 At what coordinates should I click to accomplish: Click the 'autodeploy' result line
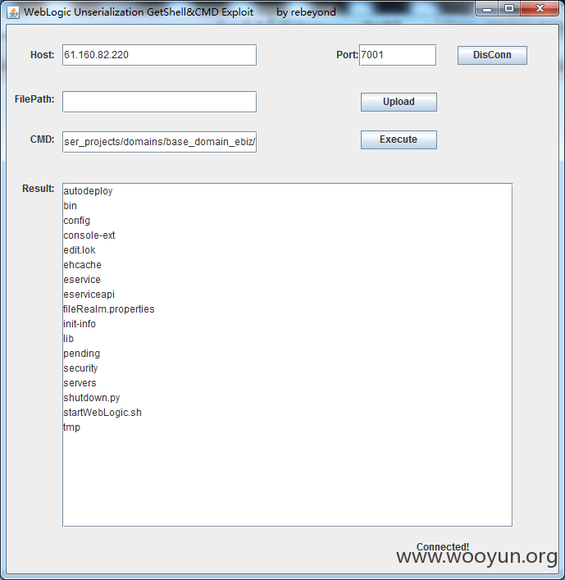click(x=88, y=191)
